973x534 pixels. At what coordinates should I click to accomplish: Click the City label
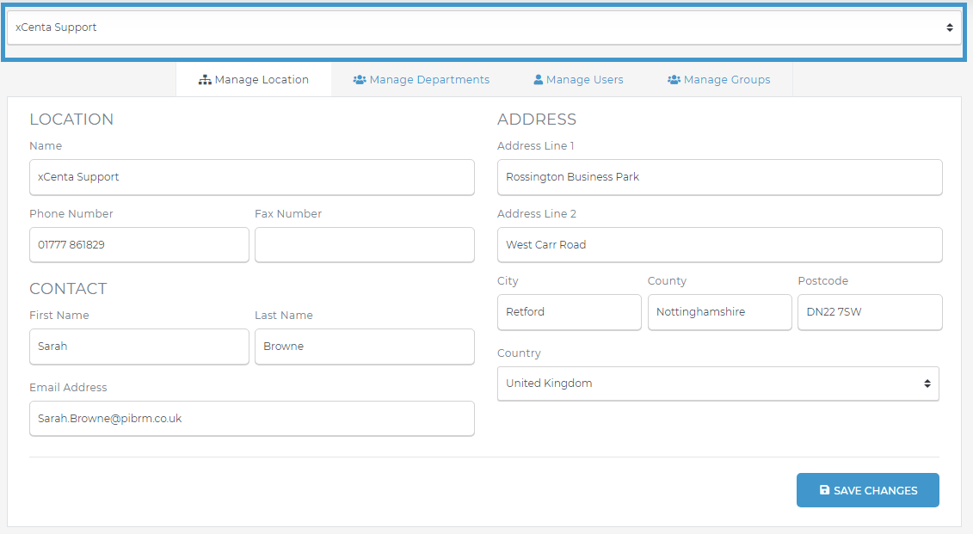[x=508, y=281]
